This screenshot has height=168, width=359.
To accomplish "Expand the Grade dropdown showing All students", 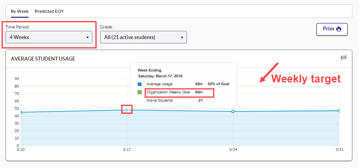I will coord(143,37).
